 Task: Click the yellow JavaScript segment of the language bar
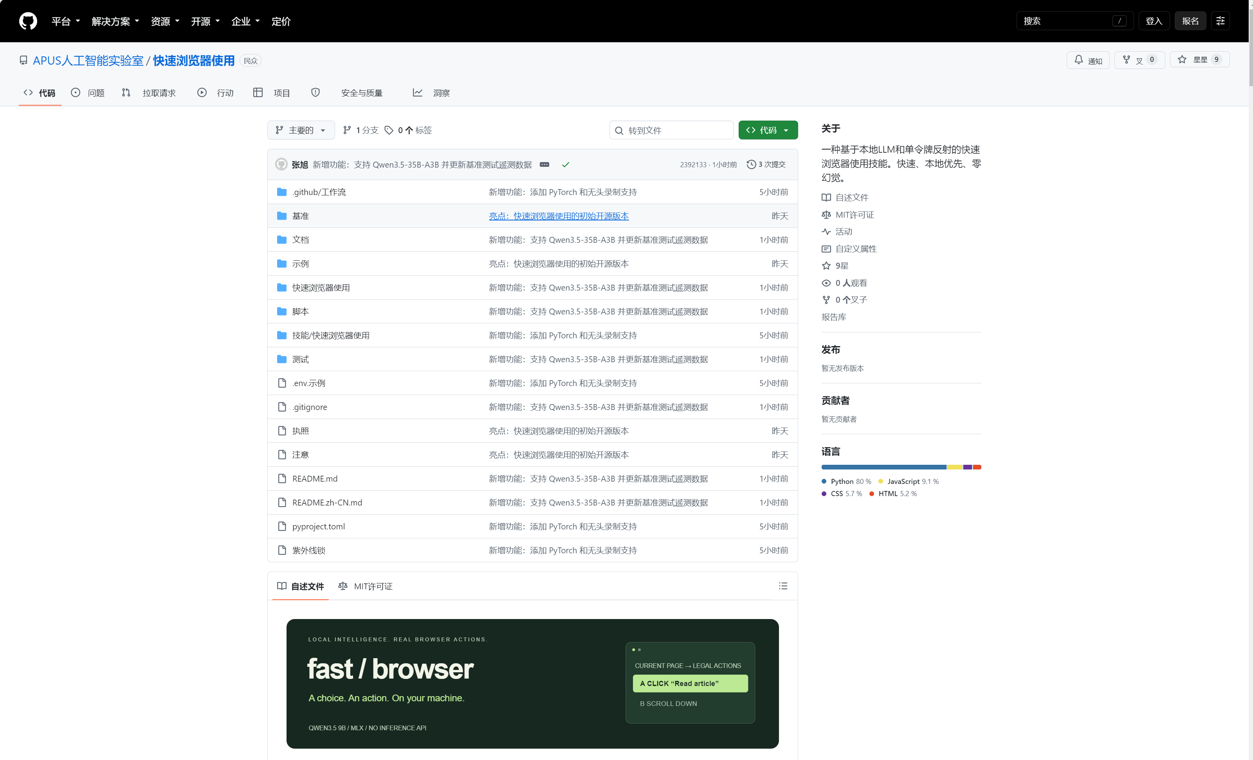[954, 467]
